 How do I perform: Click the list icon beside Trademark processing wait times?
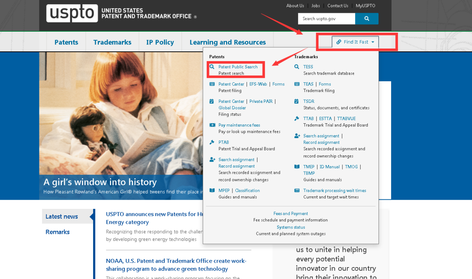[x=297, y=190]
